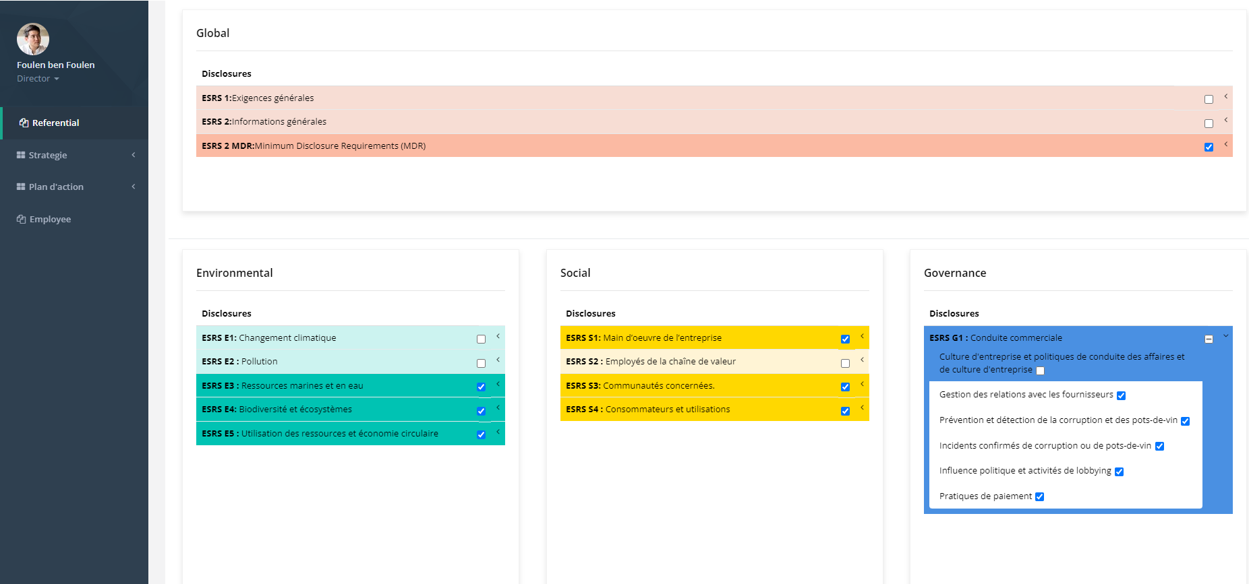
Task: Expand the Strategie menu chevron
Action: click(x=134, y=155)
